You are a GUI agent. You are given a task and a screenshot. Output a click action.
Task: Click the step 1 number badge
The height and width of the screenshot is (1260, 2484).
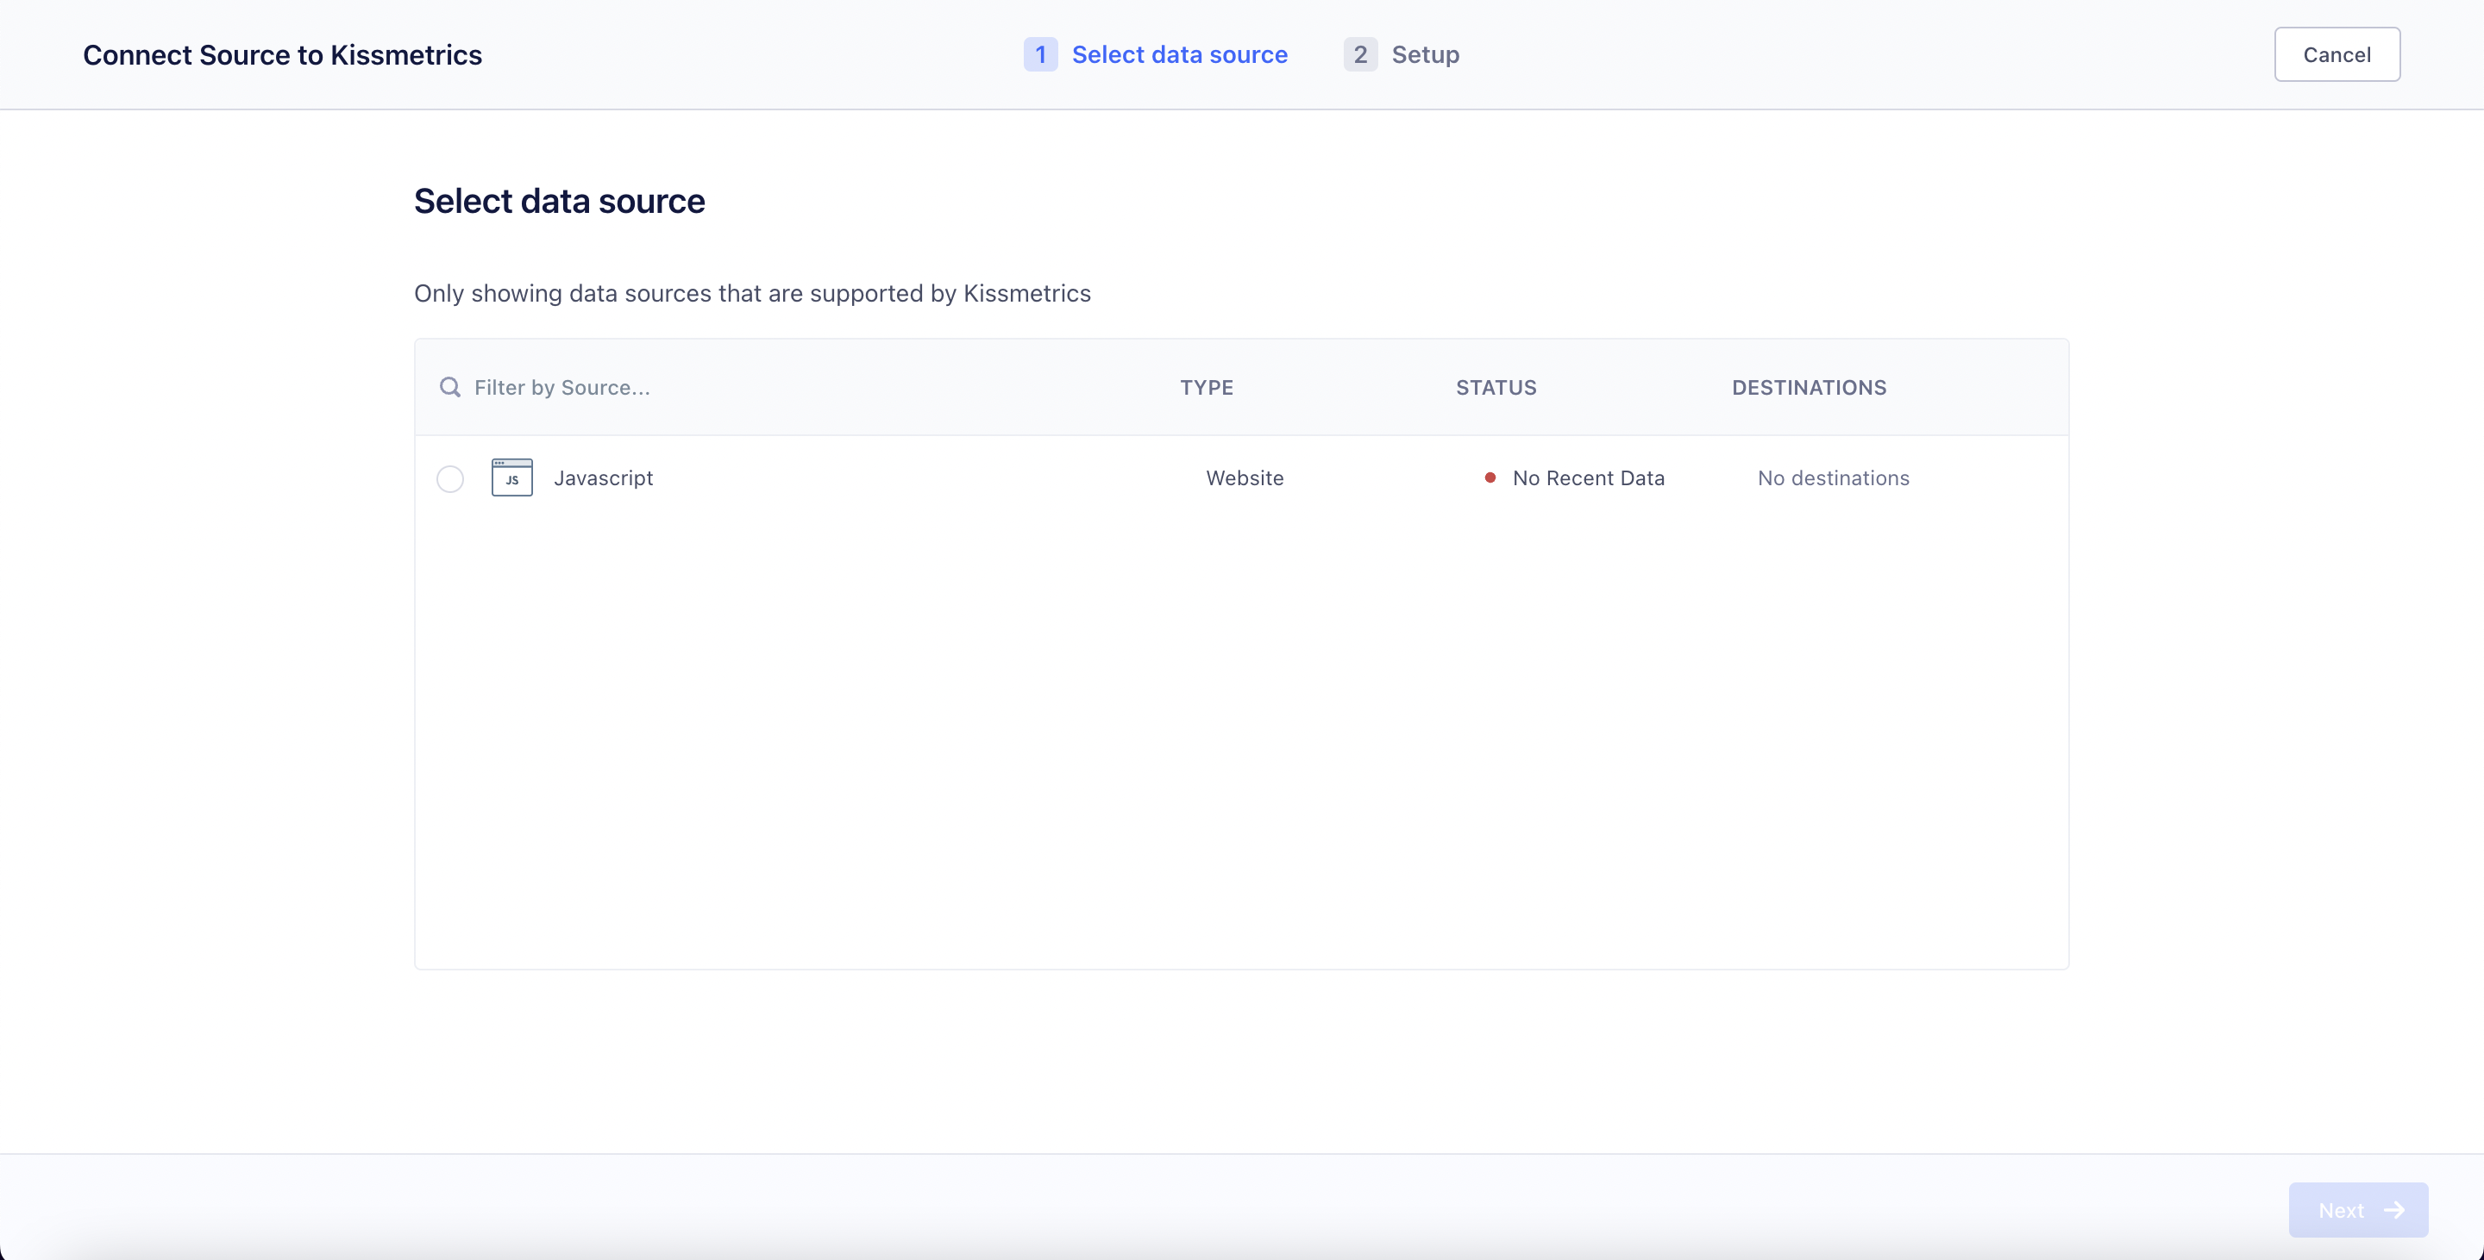click(1039, 55)
